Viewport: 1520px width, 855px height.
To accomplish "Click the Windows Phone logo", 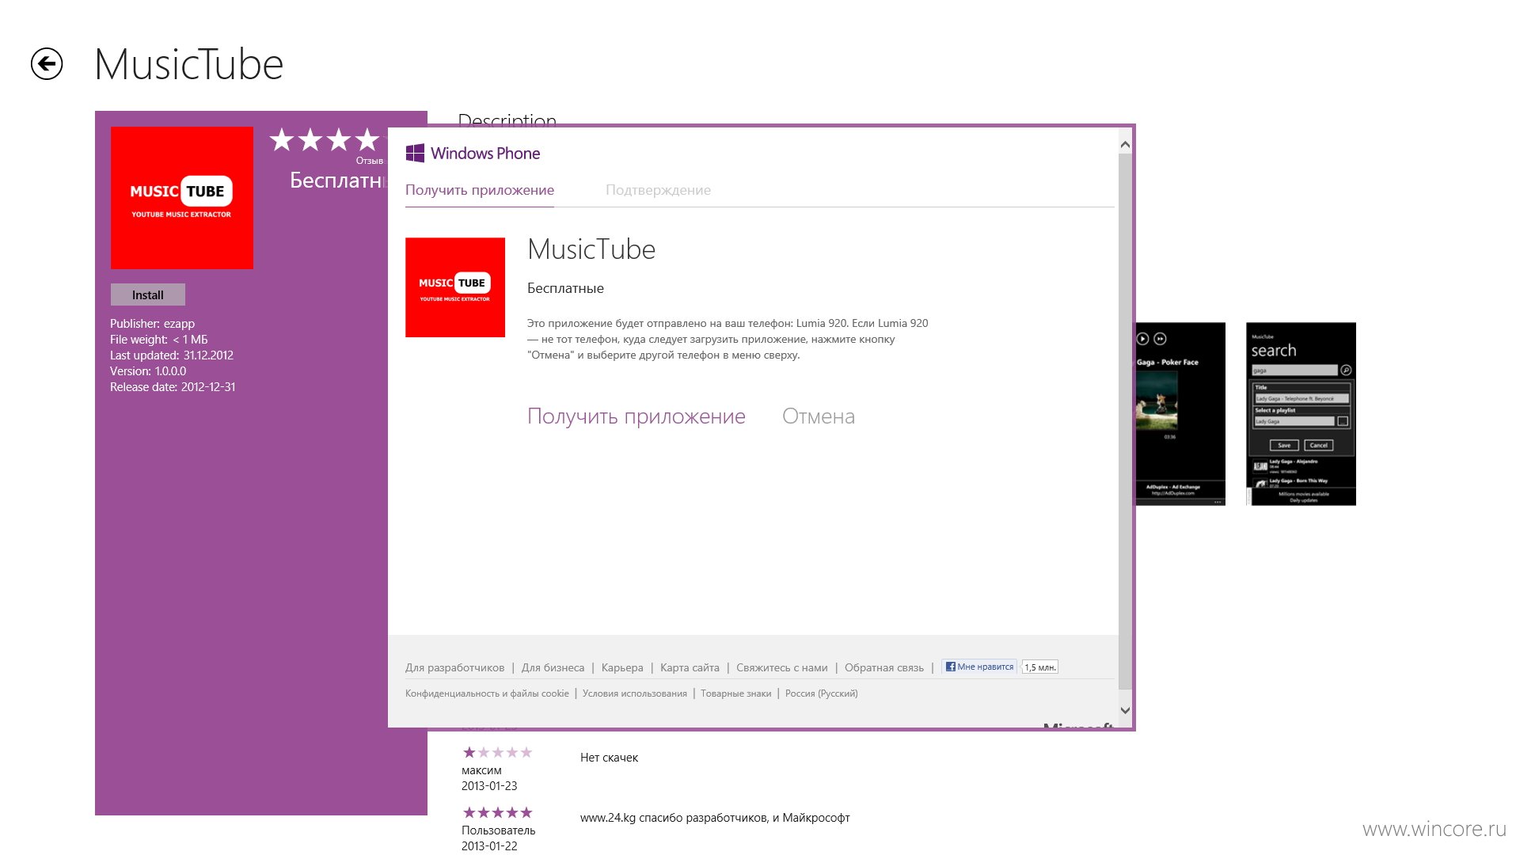I will tap(473, 154).
